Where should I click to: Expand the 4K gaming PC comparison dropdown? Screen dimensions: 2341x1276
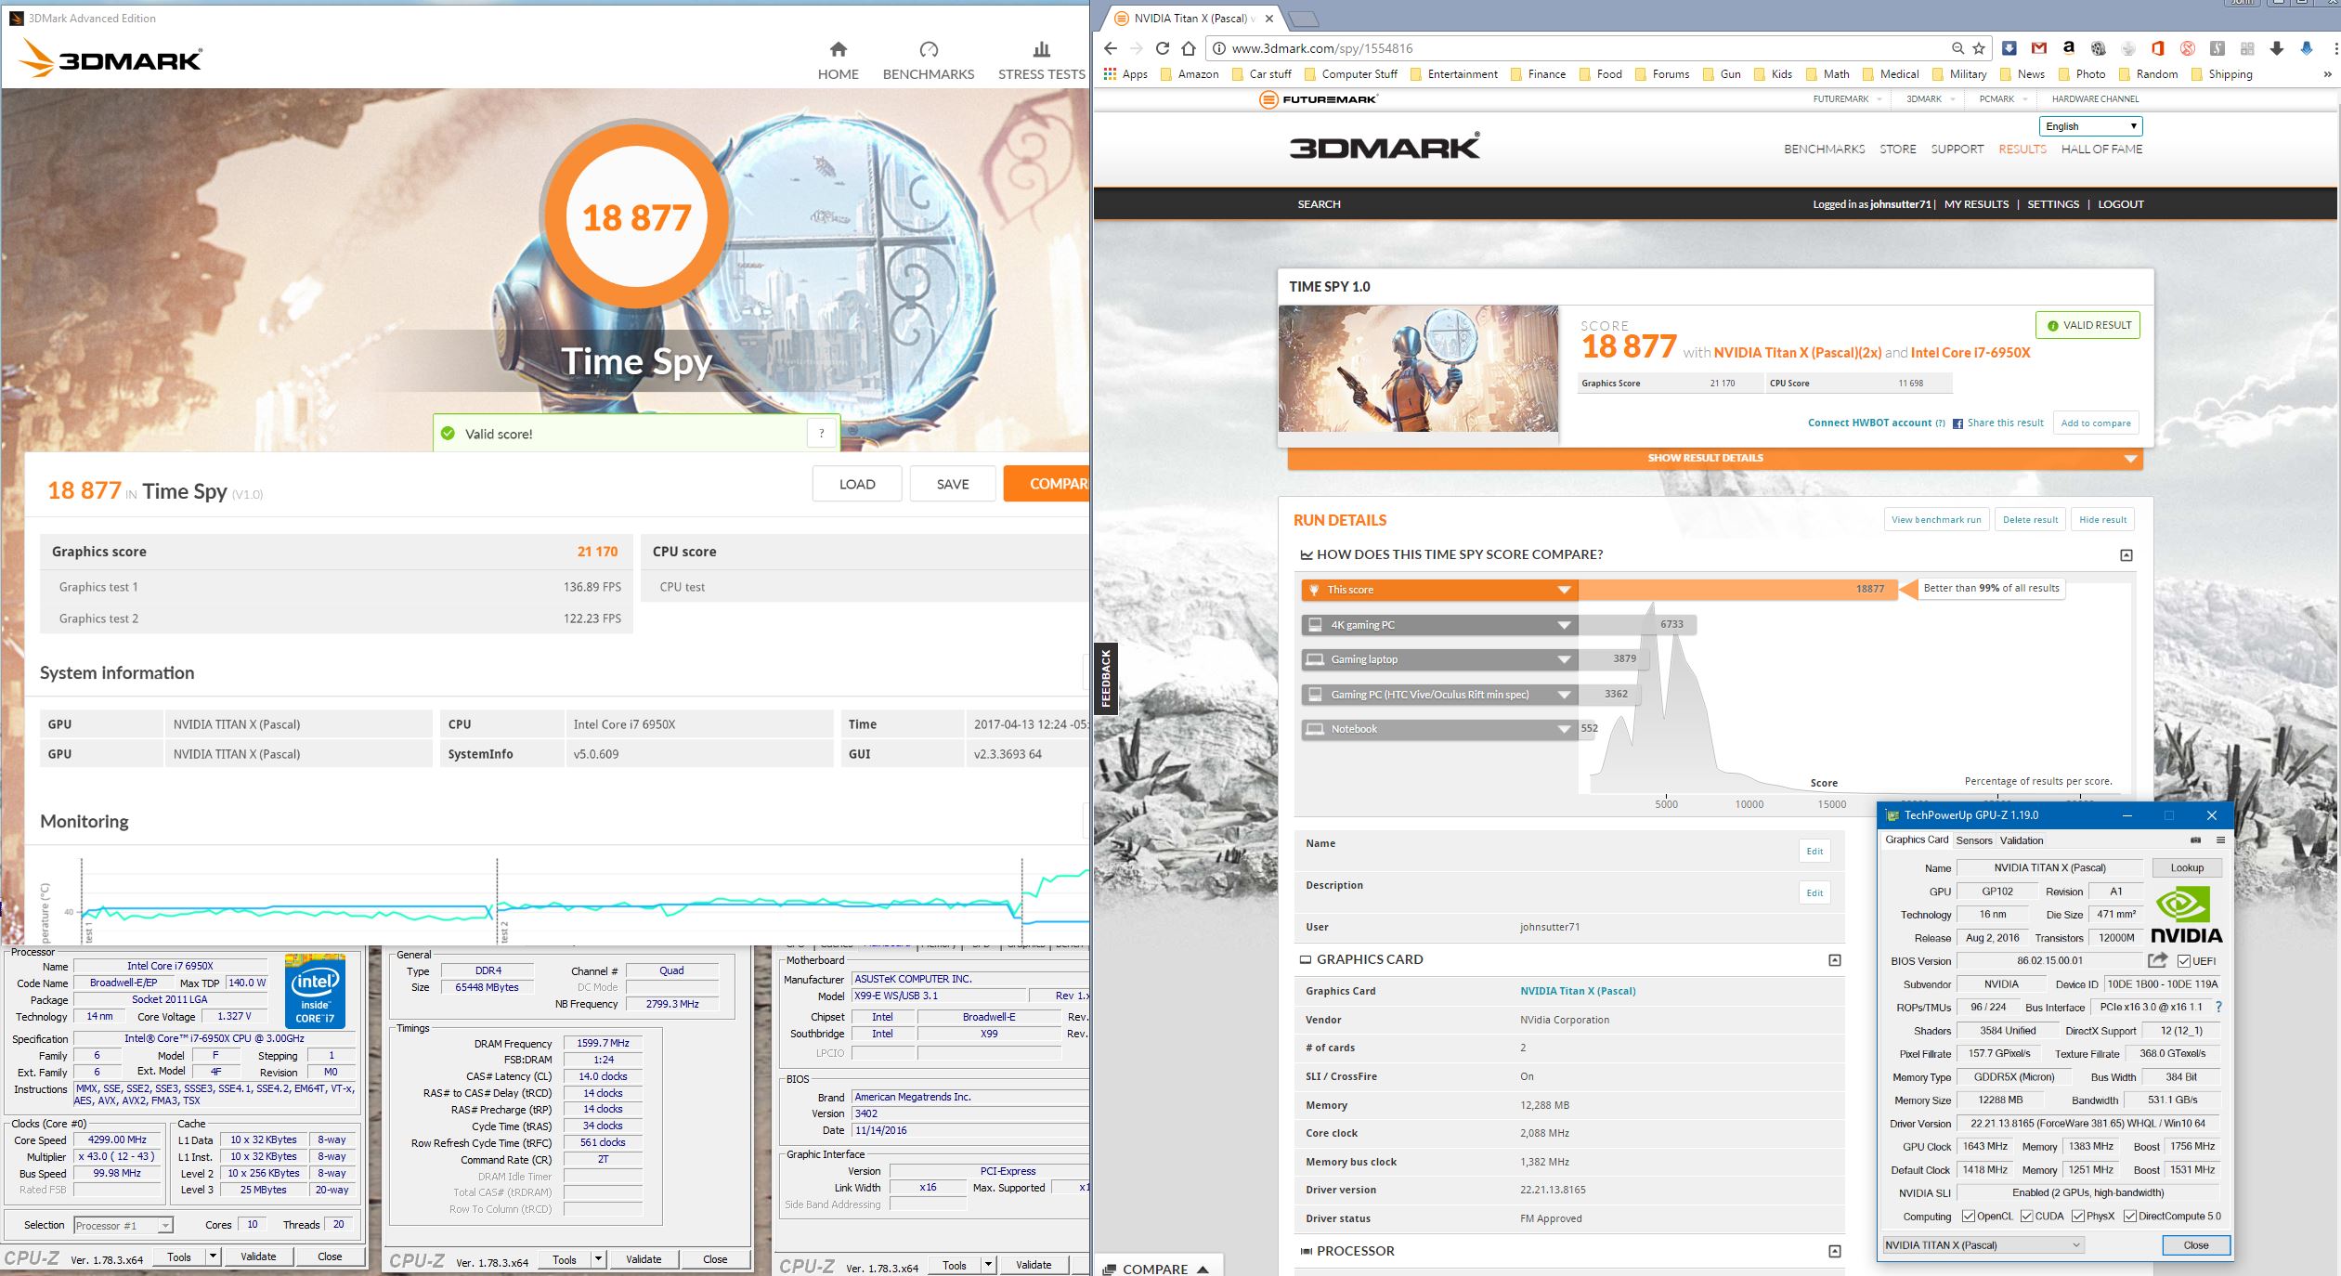(1564, 625)
